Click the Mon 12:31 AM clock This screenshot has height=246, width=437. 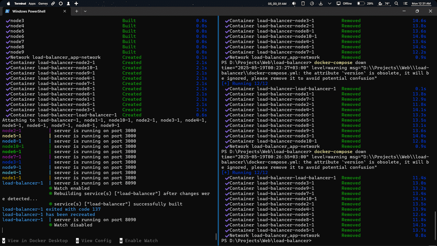click(421, 3)
